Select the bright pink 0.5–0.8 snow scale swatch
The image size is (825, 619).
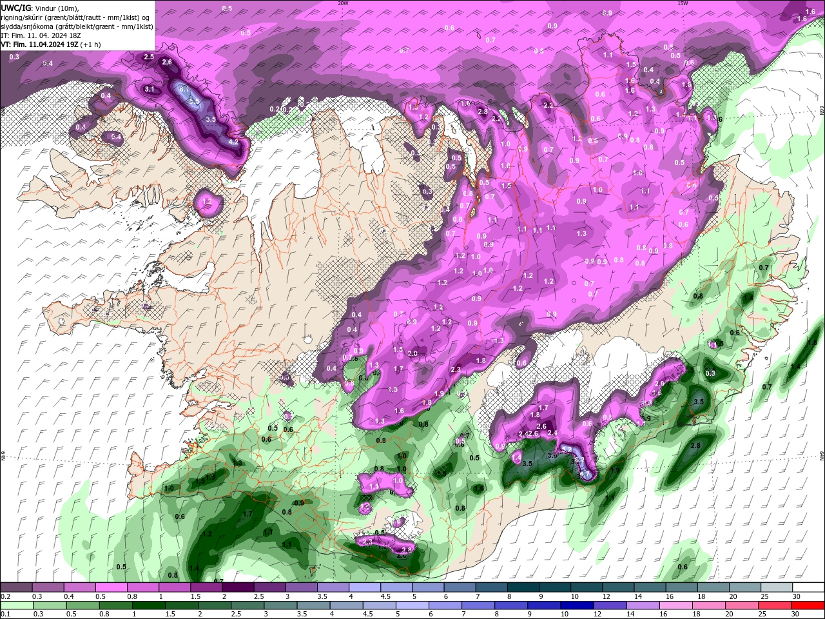tap(111, 587)
